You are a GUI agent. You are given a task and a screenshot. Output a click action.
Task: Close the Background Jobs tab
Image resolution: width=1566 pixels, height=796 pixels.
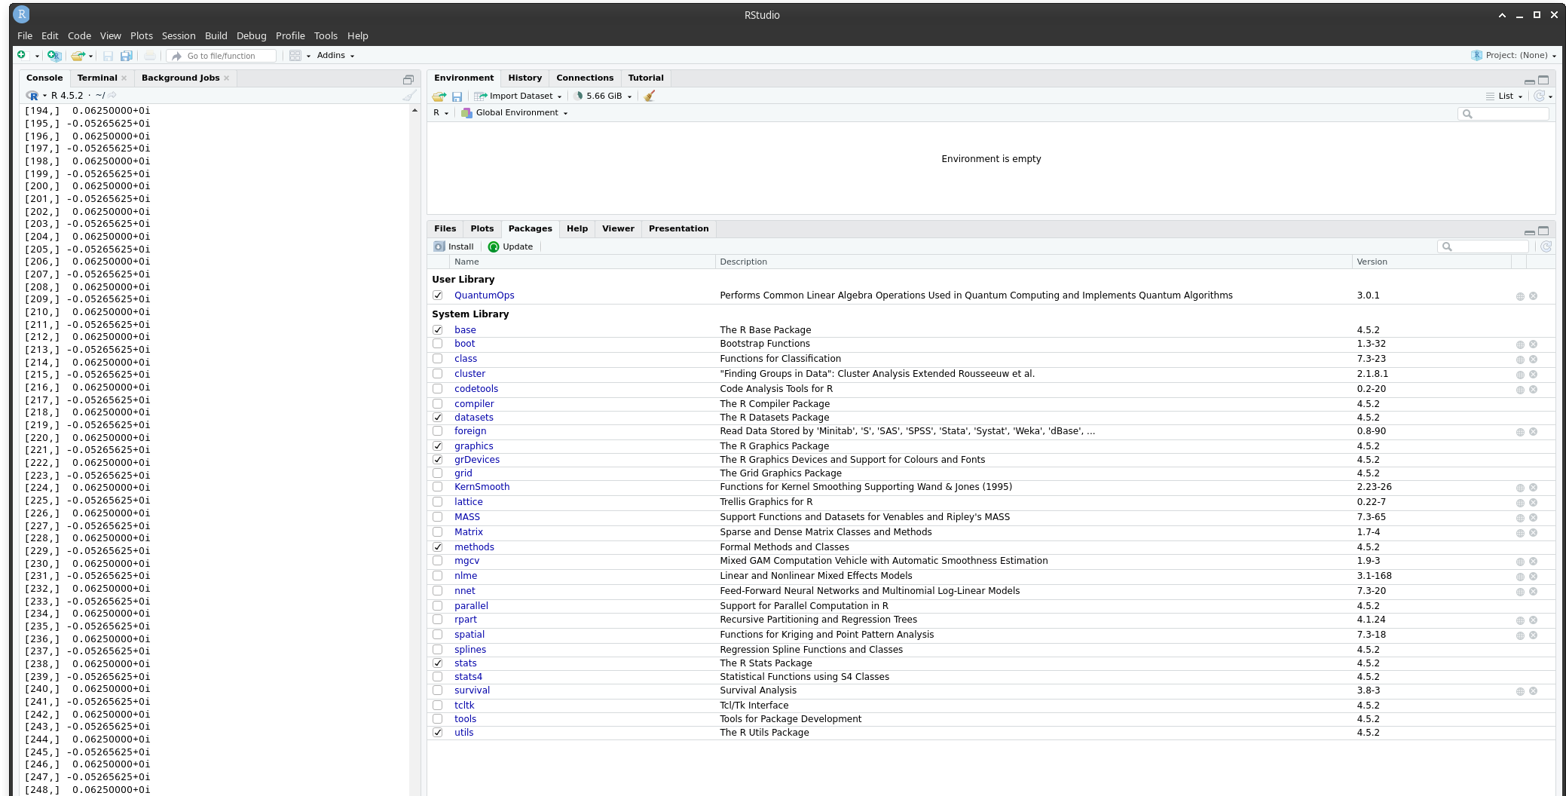(x=226, y=78)
